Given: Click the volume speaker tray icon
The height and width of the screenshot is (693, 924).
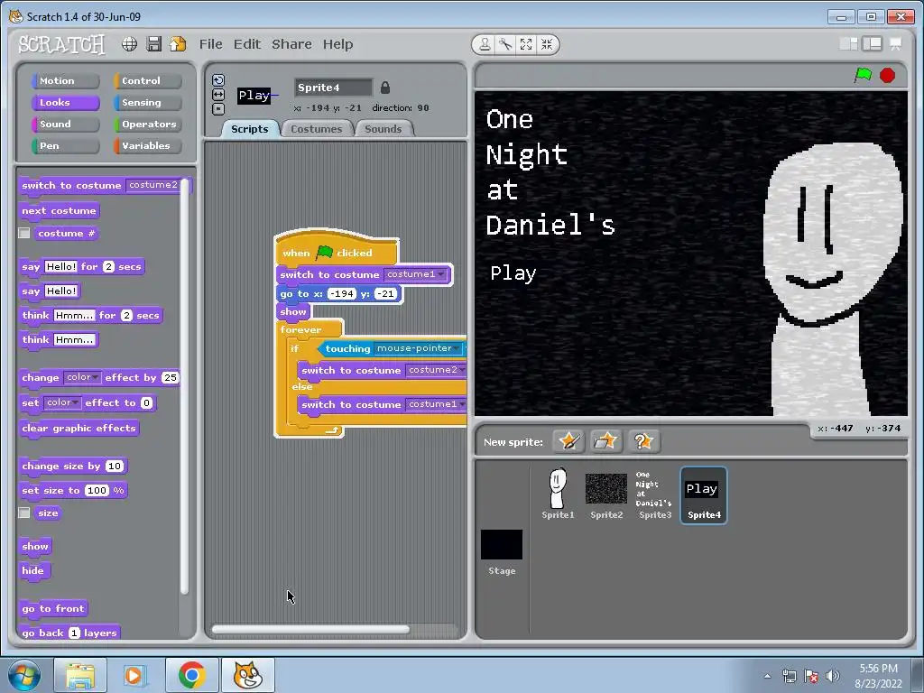Looking at the screenshot, I should click(x=832, y=676).
